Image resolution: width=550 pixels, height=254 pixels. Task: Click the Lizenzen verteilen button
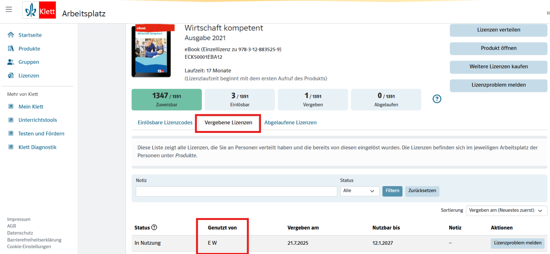tap(498, 30)
